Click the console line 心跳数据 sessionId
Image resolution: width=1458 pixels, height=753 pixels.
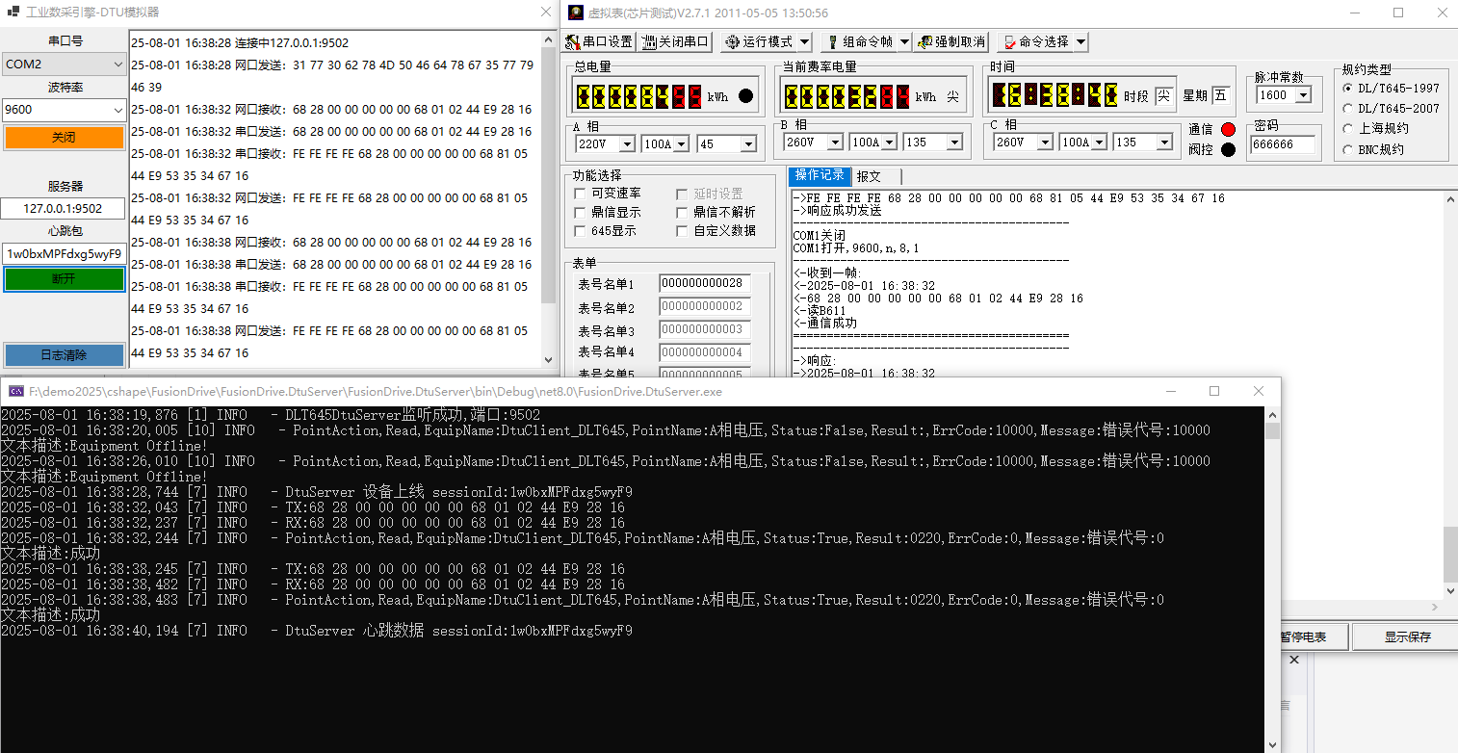coord(317,631)
